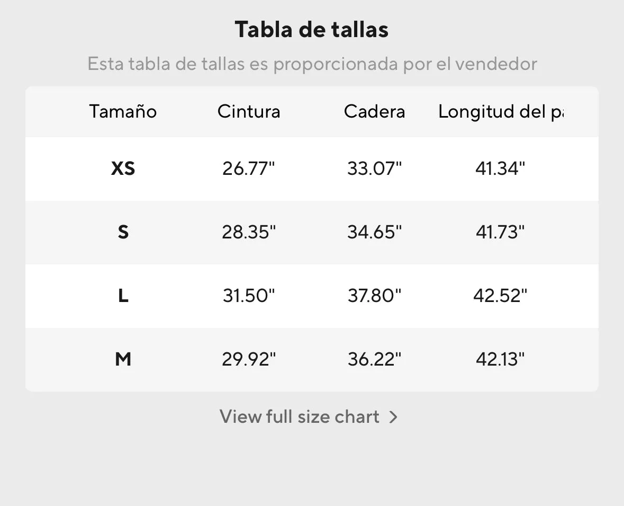Click the L waist value 31.50"
The height and width of the screenshot is (506, 624).
pyautogui.click(x=249, y=296)
